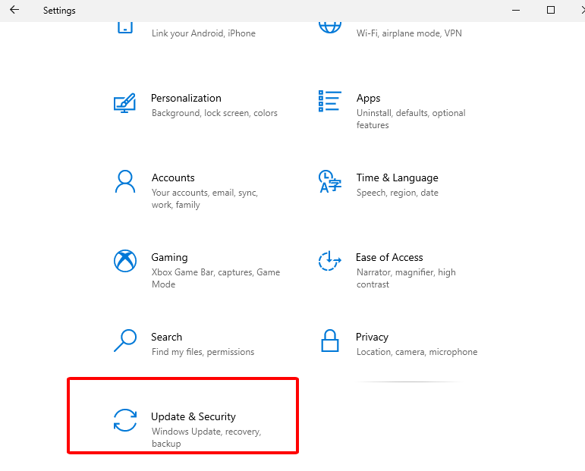Maximize the Settings window
The height and width of the screenshot is (471, 585).
(551, 11)
